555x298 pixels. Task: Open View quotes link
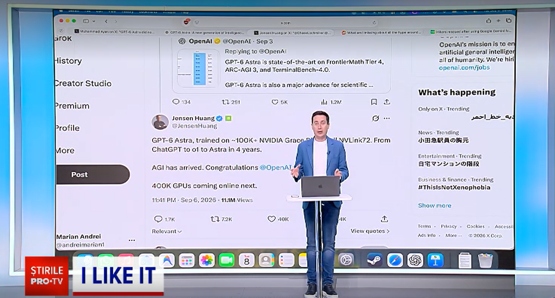(370, 231)
